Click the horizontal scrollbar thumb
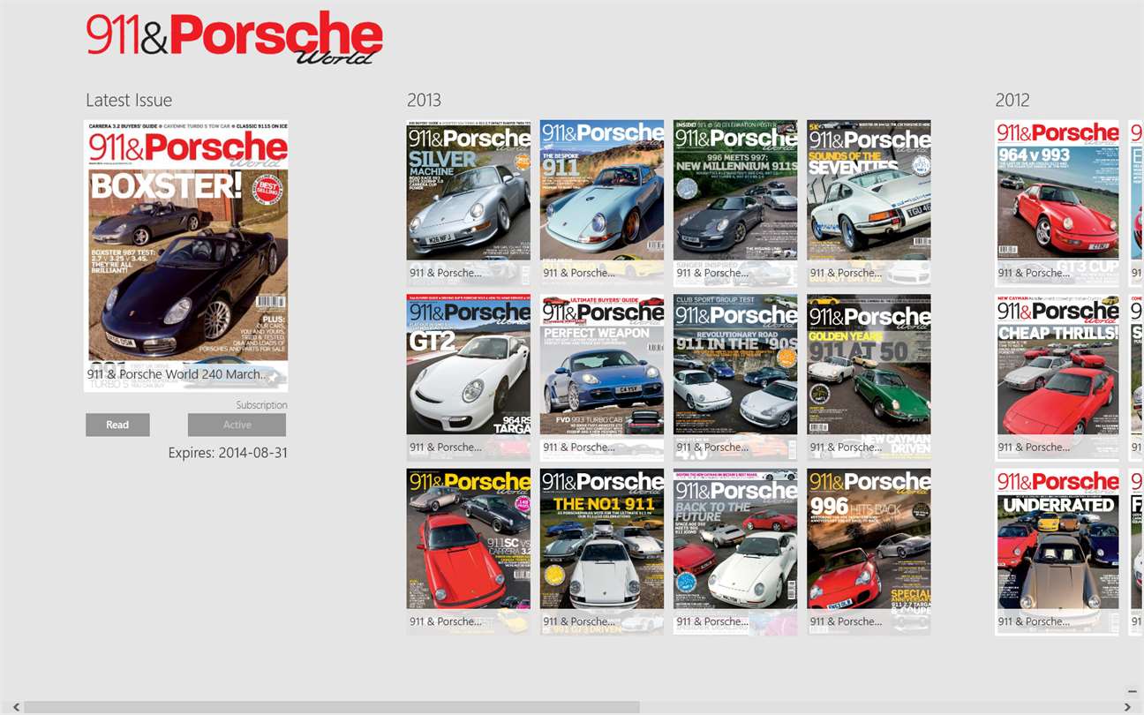The width and height of the screenshot is (1144, 715). point(332,707)
